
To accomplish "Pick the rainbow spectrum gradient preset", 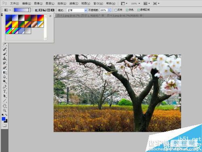I will [8, 30].
